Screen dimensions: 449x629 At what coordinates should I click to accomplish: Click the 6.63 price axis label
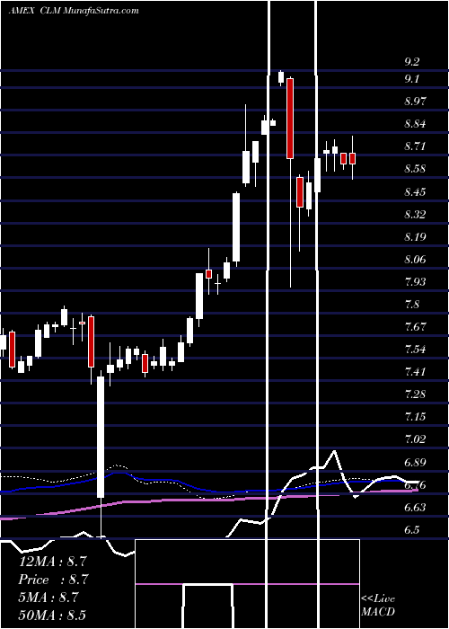point(415,508)
